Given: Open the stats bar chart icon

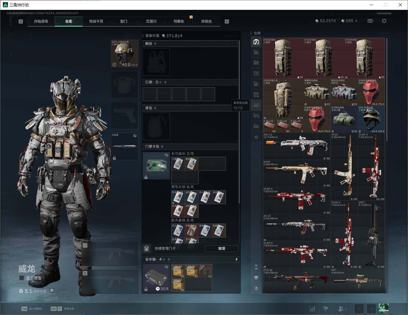Looking at the screenshot, I should [312, 308].
